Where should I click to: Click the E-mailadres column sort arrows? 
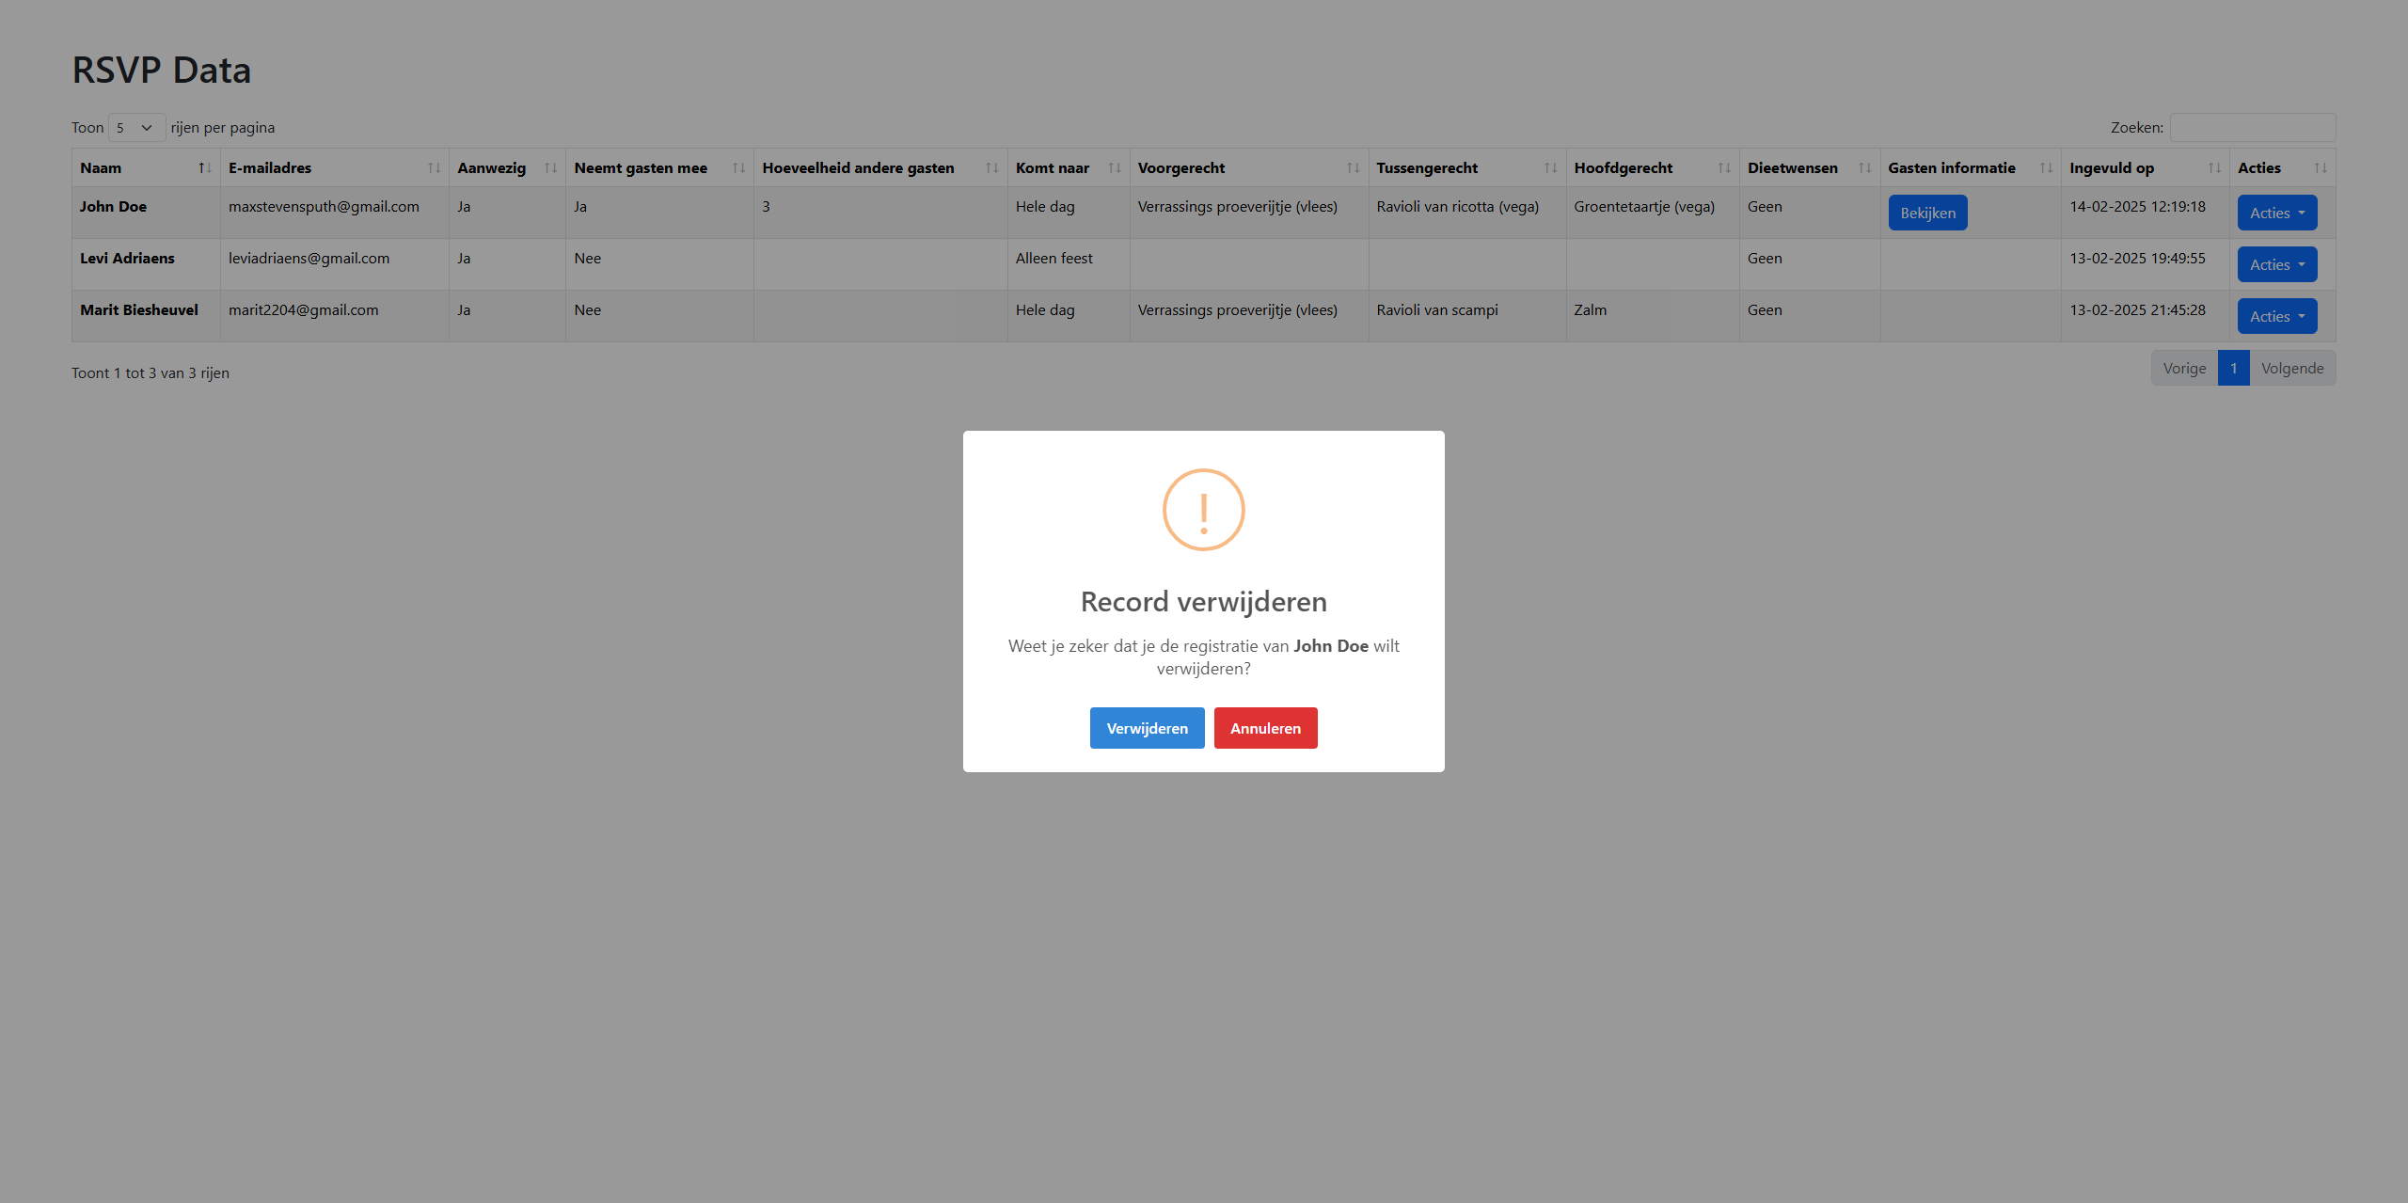coord(434,168)
